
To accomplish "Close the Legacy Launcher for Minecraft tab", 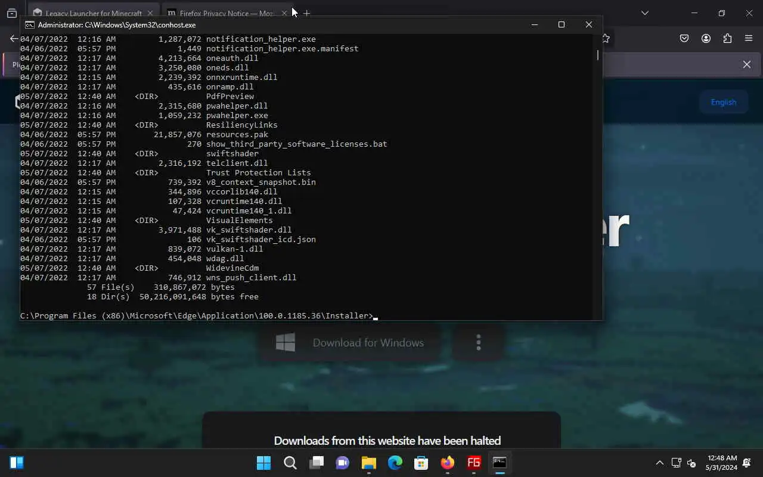I will click(x=150, y=13).
